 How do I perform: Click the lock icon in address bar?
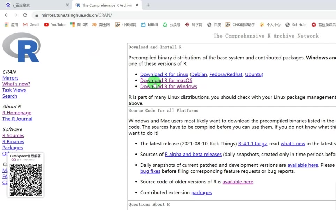[36, 15]
